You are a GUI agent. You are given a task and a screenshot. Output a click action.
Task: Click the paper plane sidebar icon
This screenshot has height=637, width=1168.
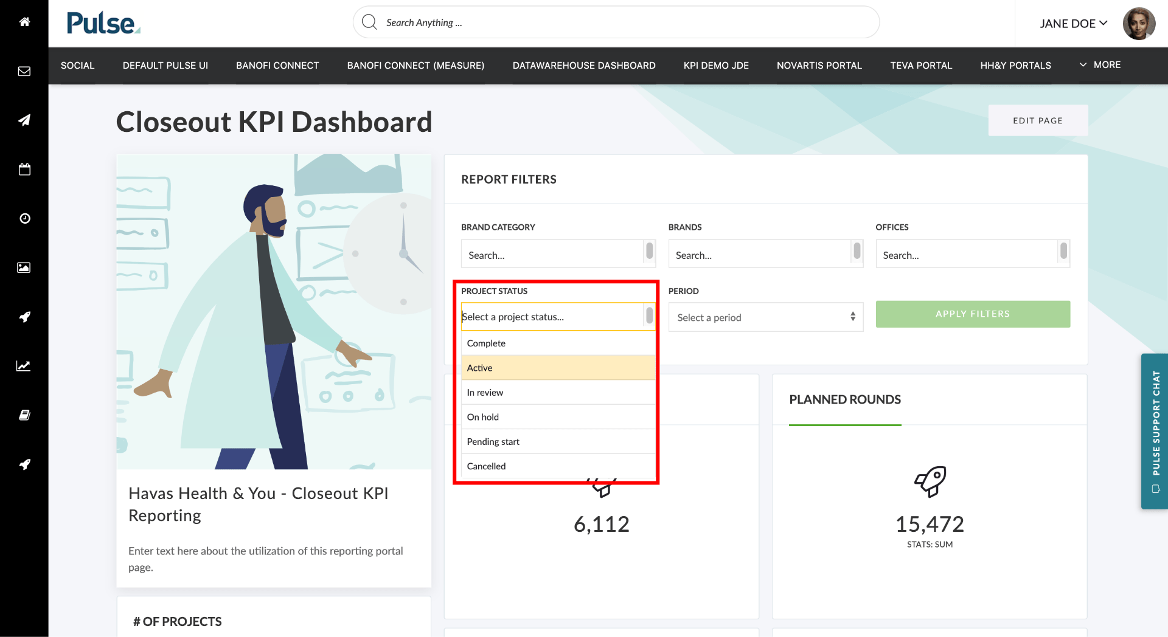click(x=24, y=120)
